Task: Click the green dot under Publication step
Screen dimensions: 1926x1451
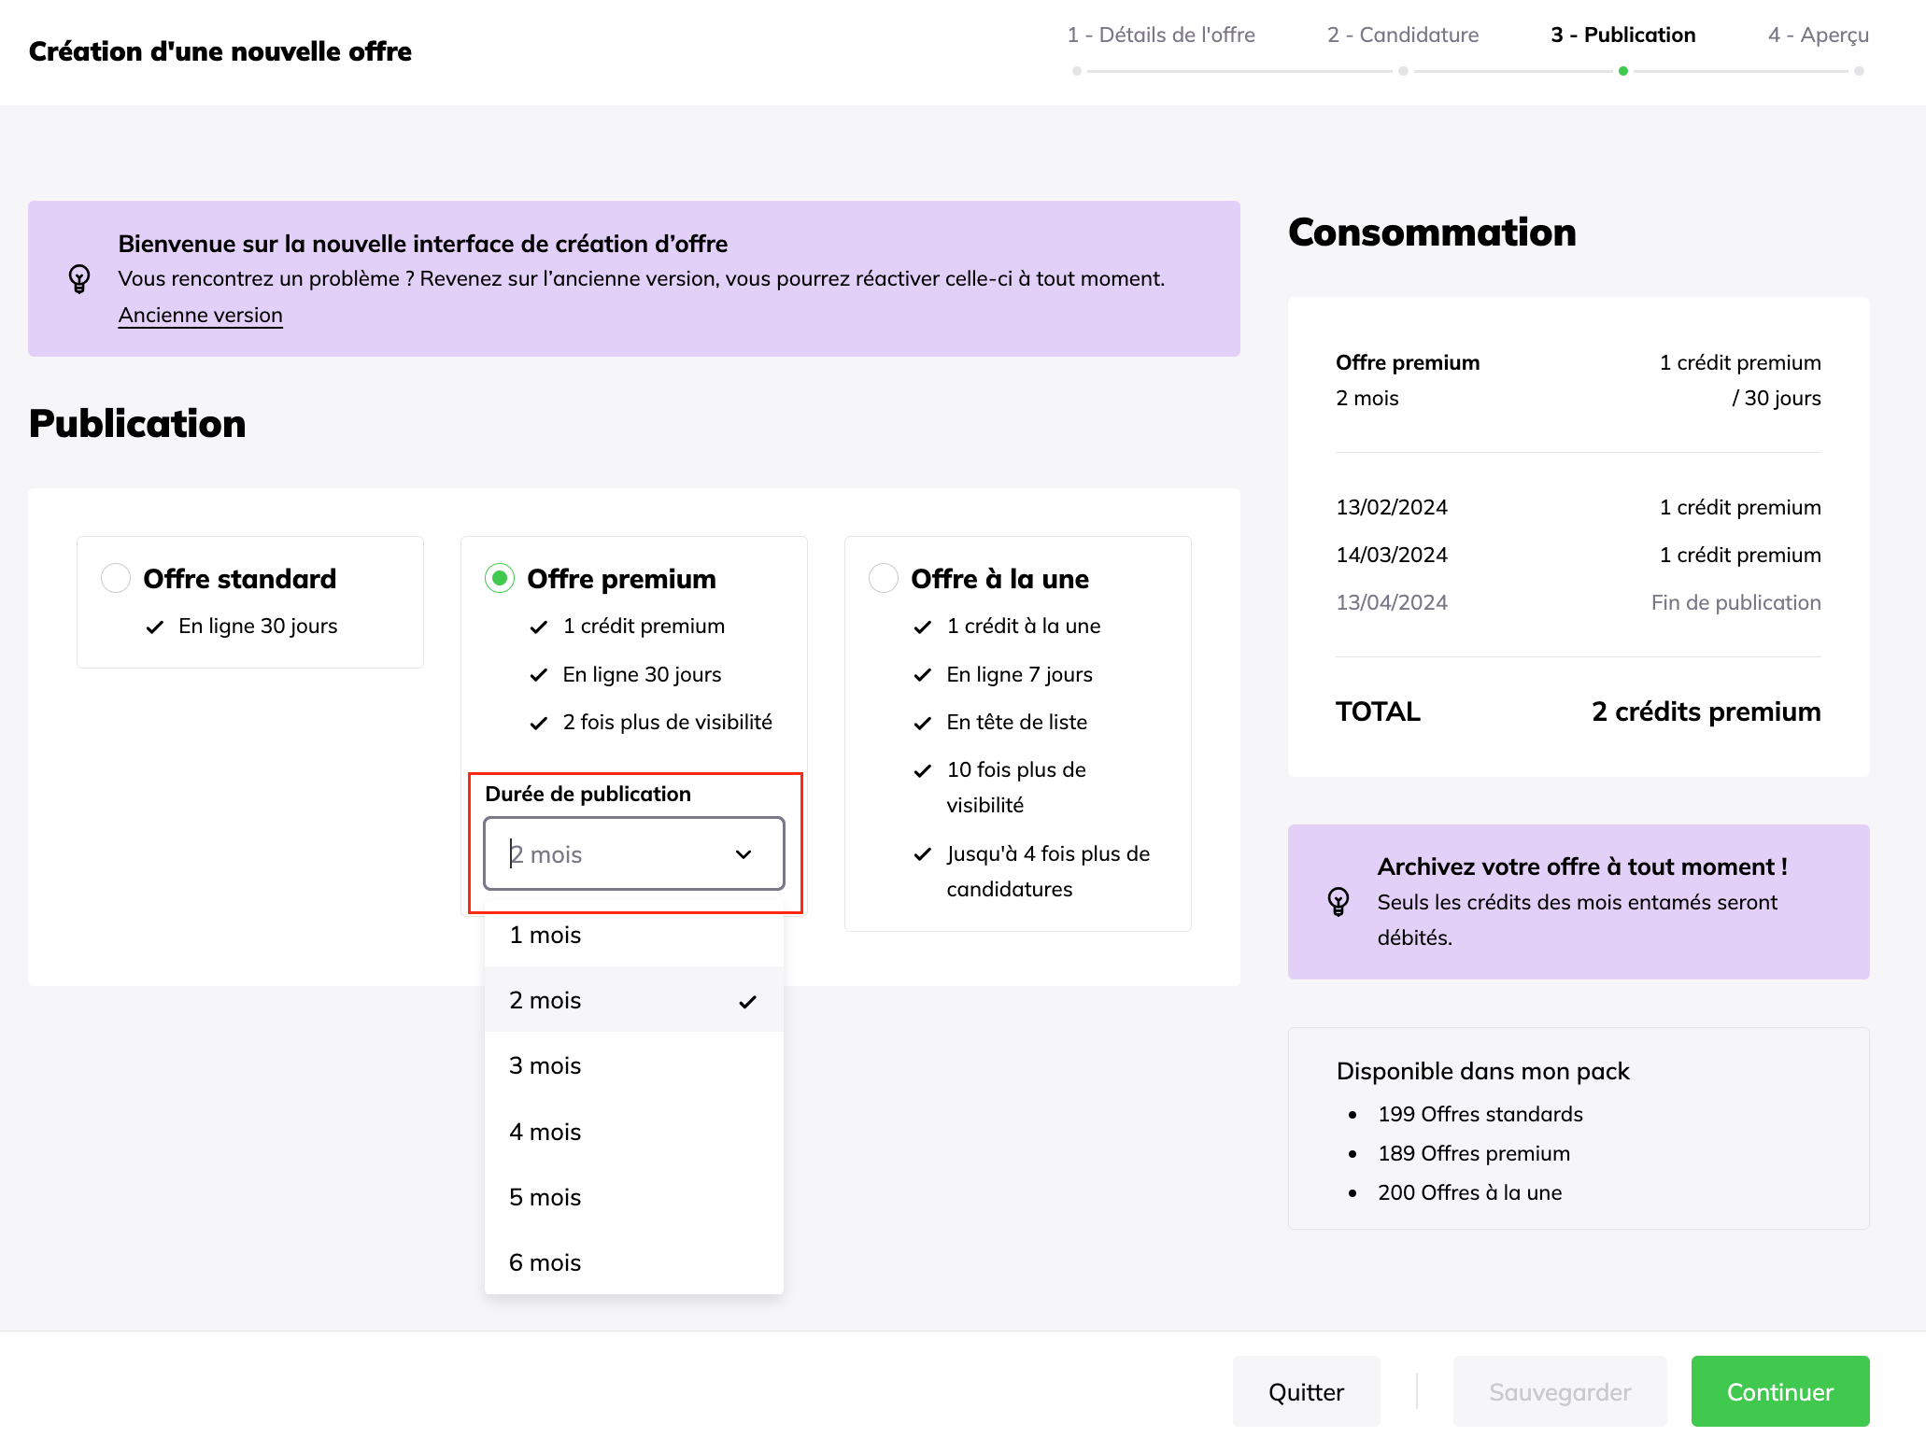Action: coord(1623,71)
